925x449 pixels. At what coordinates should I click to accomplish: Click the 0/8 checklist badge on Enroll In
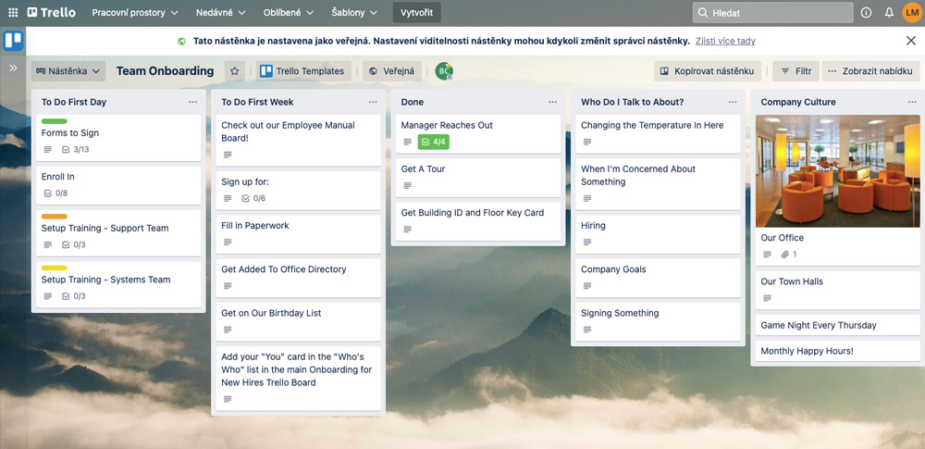56,193
